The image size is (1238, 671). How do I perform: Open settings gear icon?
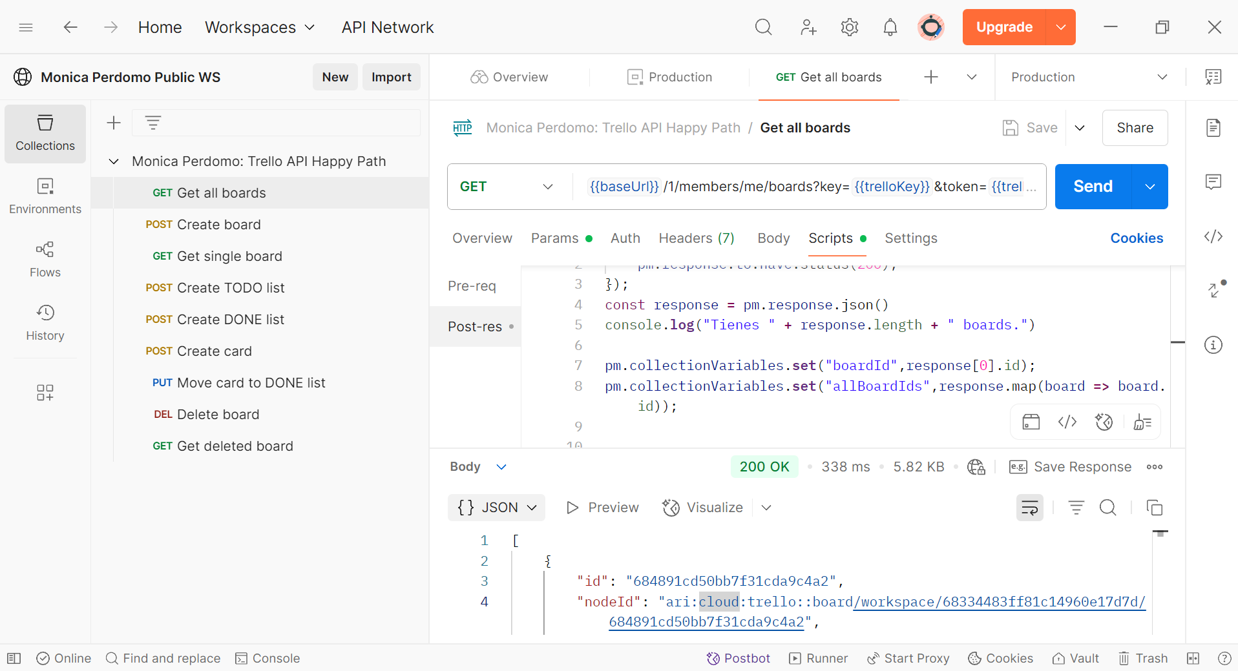(x=850, y=27)
